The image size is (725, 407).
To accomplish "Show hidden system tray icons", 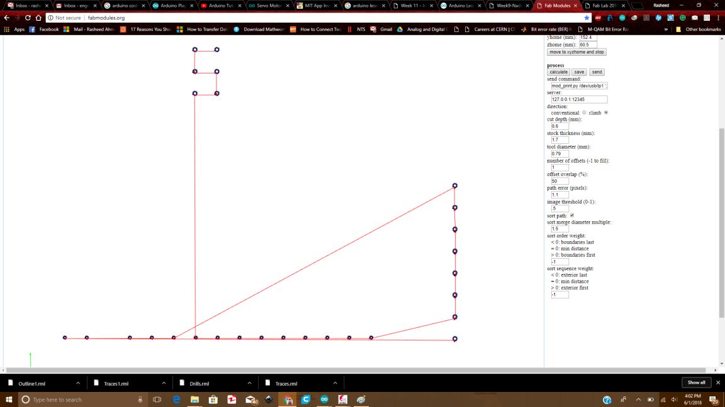I will pos(639,399).
